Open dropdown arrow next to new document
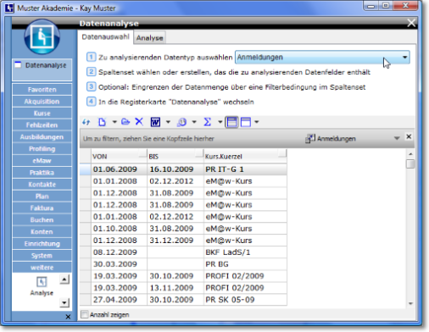 pyautogui.click(x=114, y=122)
